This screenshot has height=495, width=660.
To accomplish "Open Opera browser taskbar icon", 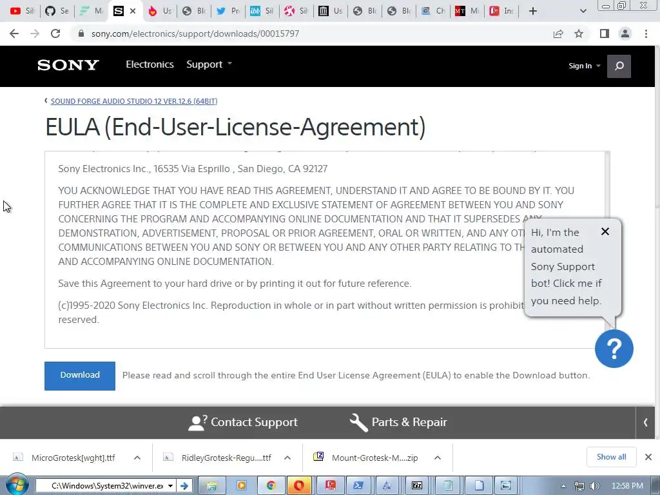I will 299,486.
